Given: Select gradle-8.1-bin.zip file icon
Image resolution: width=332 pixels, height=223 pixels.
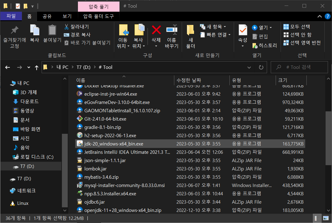Looking at the screenshot, I should point(79,127).
